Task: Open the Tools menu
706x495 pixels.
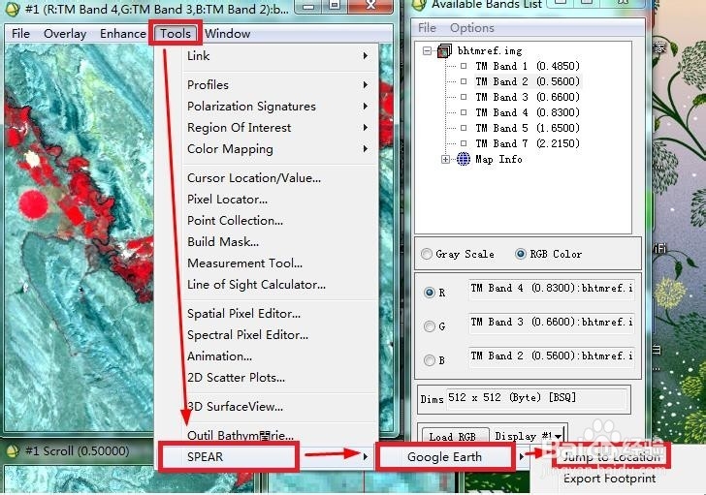Action: pos(176,34)
